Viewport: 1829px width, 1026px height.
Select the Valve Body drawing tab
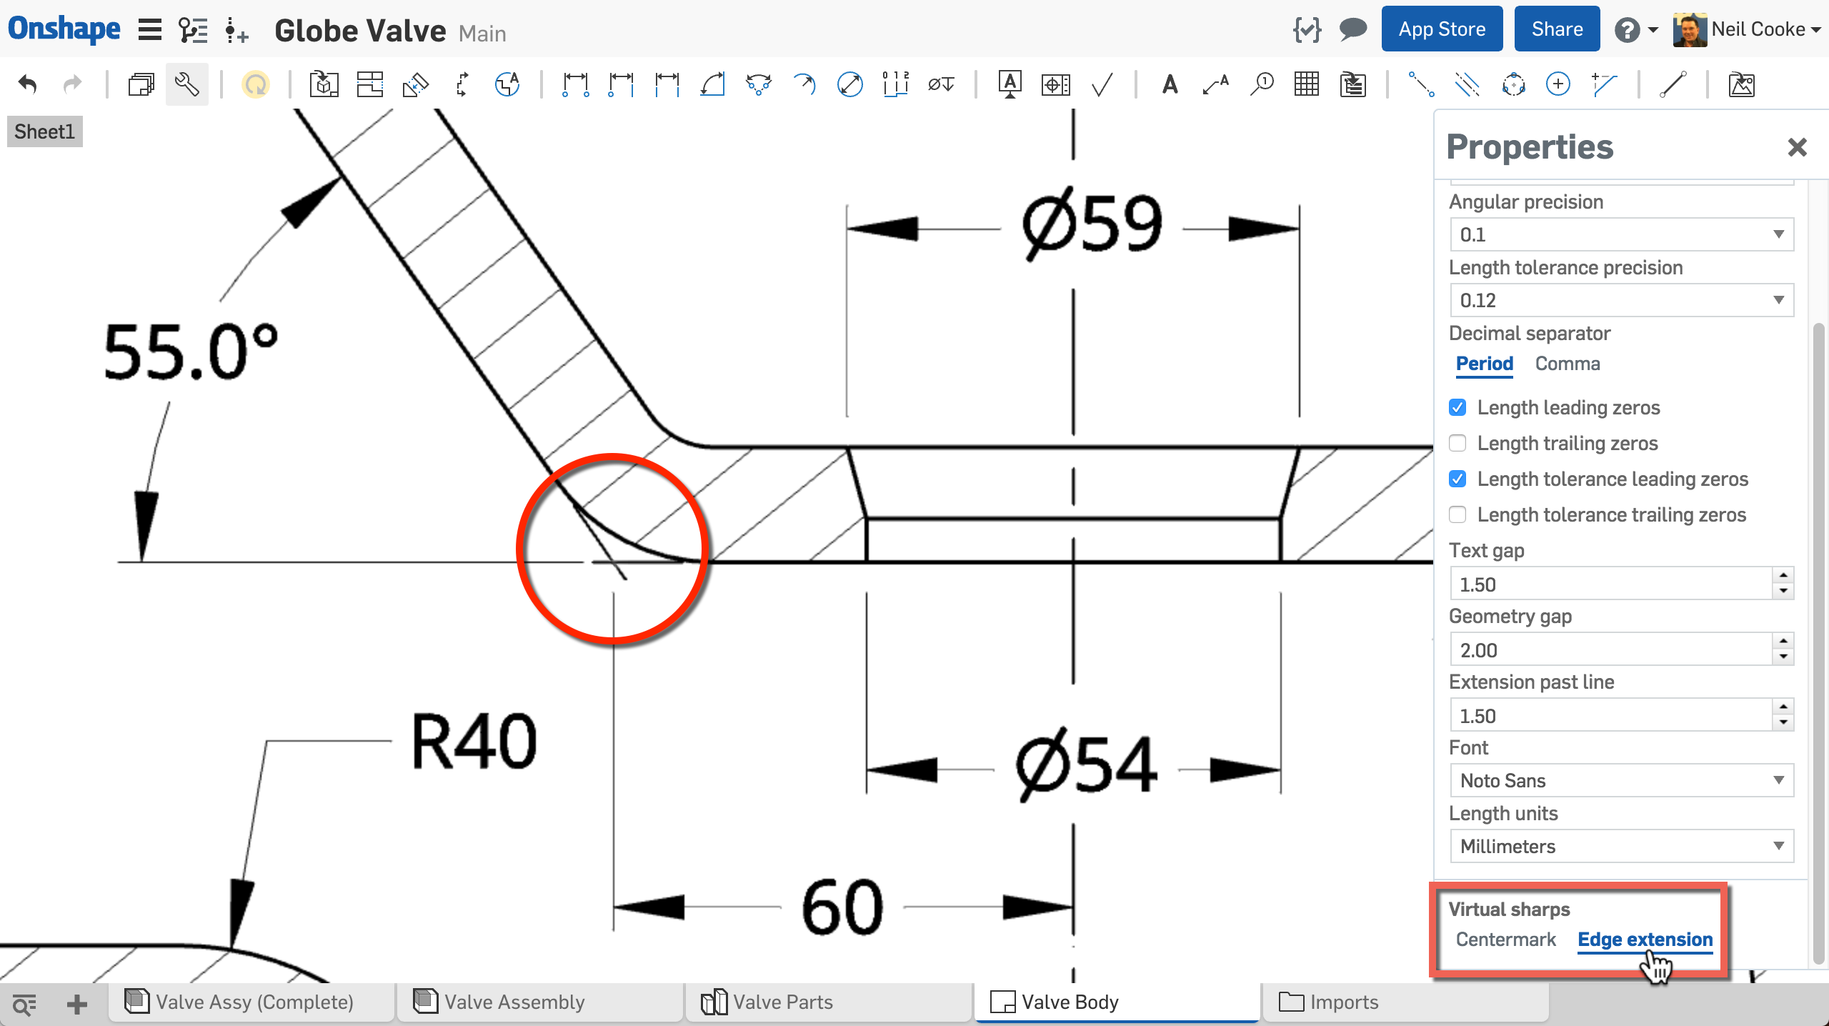(1117, 1002)
